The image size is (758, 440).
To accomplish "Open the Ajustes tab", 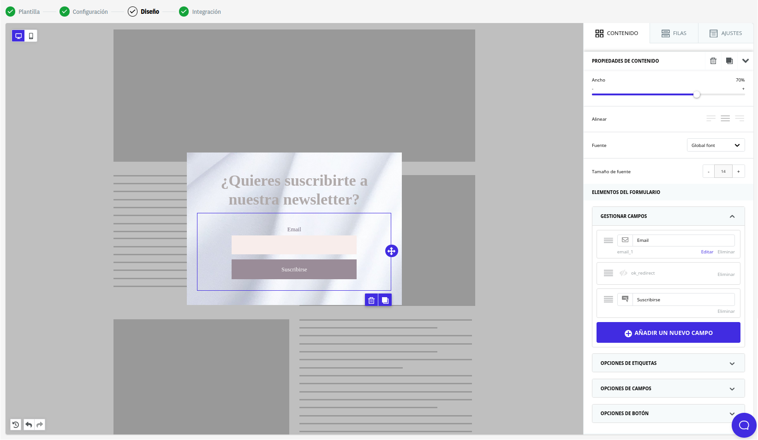I will [726, 33].
